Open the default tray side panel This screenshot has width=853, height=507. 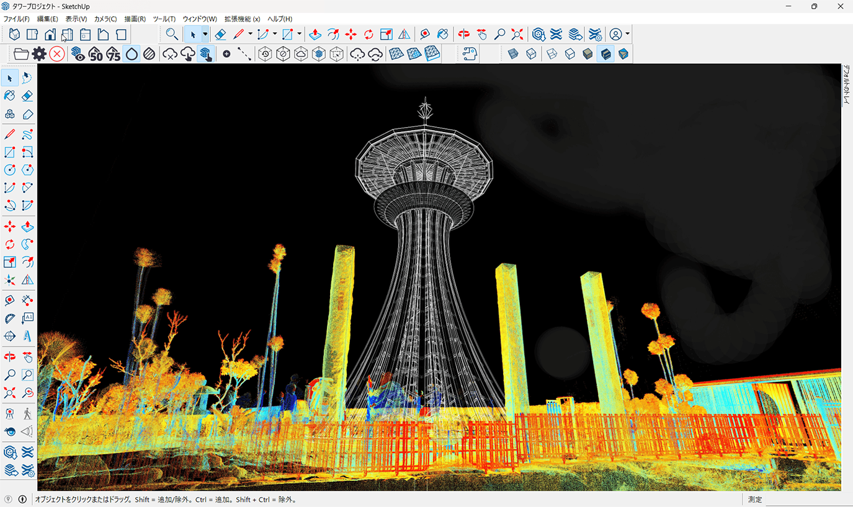point(846,85)
